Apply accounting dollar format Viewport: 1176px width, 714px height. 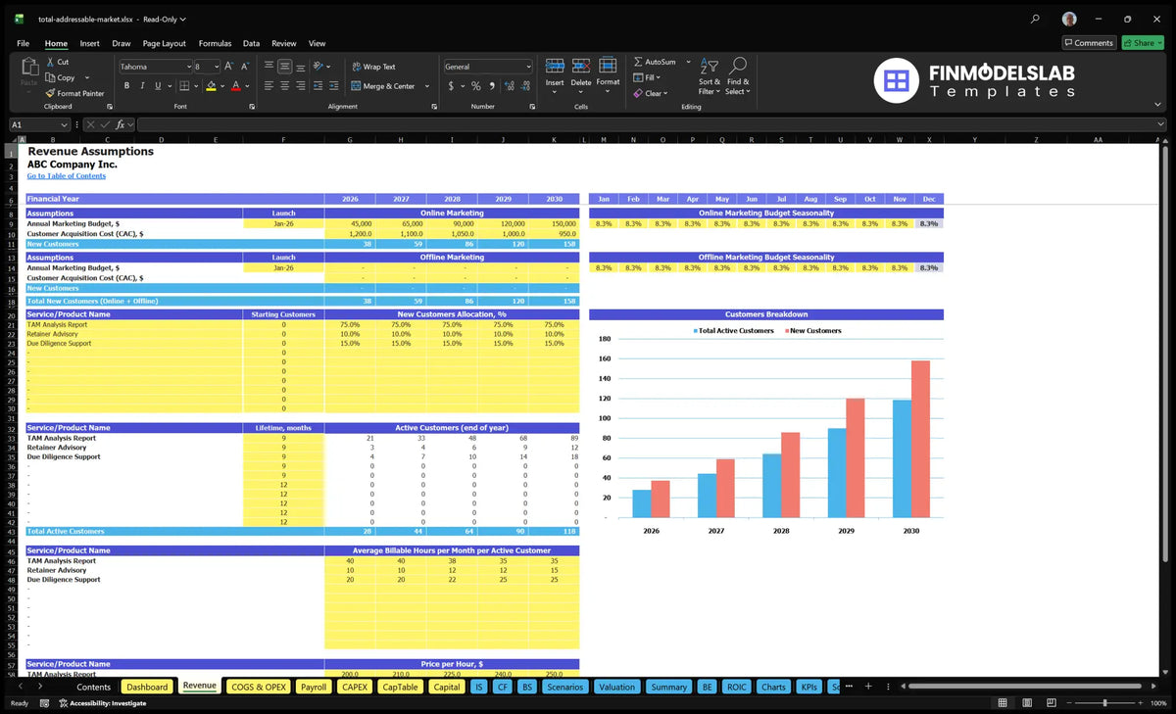click(x=451, y=86)
